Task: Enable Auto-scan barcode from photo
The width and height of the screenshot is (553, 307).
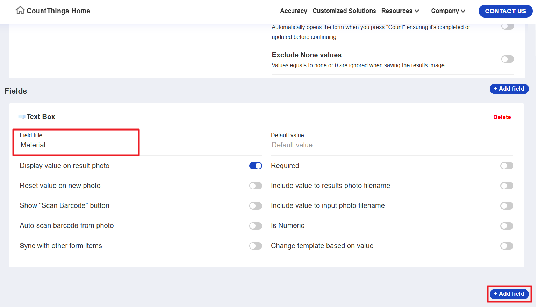Action: pos(256,226)
